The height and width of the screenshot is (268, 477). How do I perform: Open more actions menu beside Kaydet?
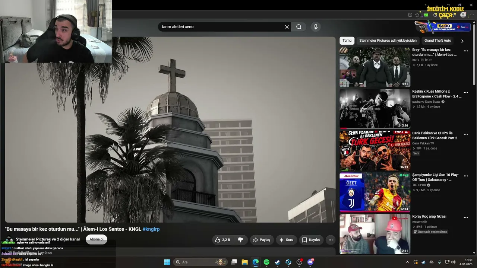tap(331, 240)
